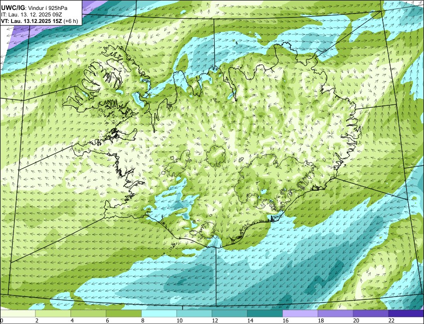Select the 10–12 wind speed legend color
The height and width of the screenshot is (324, 424).
tap(194, 314)
